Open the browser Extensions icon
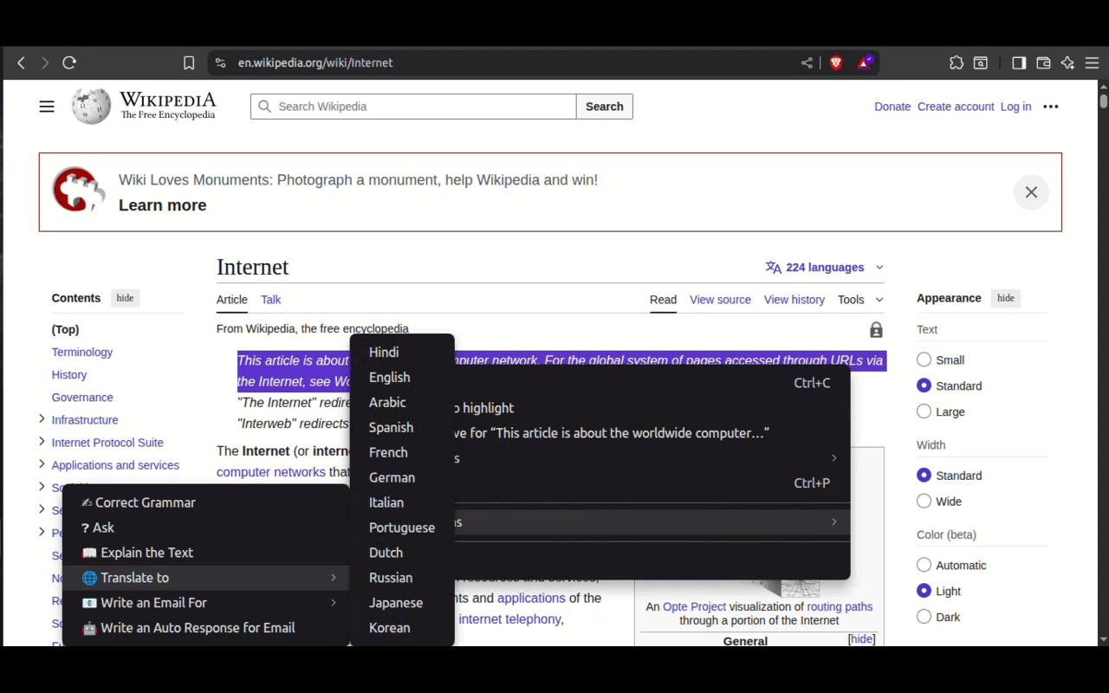Image resolution: width=1109 pixels, height=693 pixels. click(957, 62)
